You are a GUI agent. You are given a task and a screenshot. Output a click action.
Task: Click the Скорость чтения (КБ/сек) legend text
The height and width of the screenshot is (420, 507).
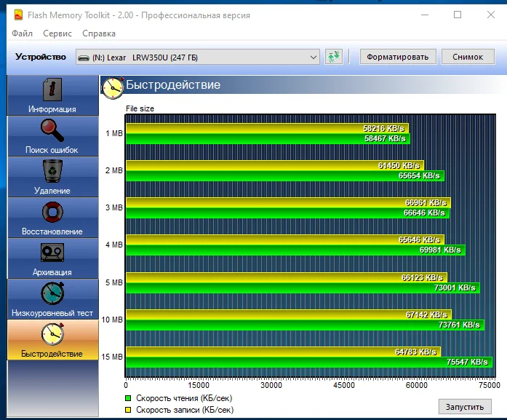[184, 398]
